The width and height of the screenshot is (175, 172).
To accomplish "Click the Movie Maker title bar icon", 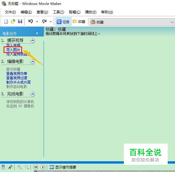I will [4, 3].
